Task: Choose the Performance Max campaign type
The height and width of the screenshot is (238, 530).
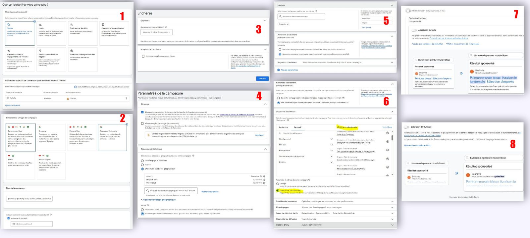Action: [21, 138]
